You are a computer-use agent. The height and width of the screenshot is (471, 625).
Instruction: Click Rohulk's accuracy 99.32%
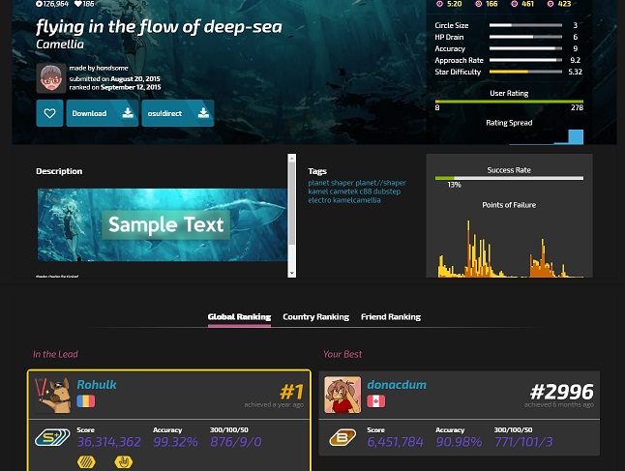click(175, 442)
